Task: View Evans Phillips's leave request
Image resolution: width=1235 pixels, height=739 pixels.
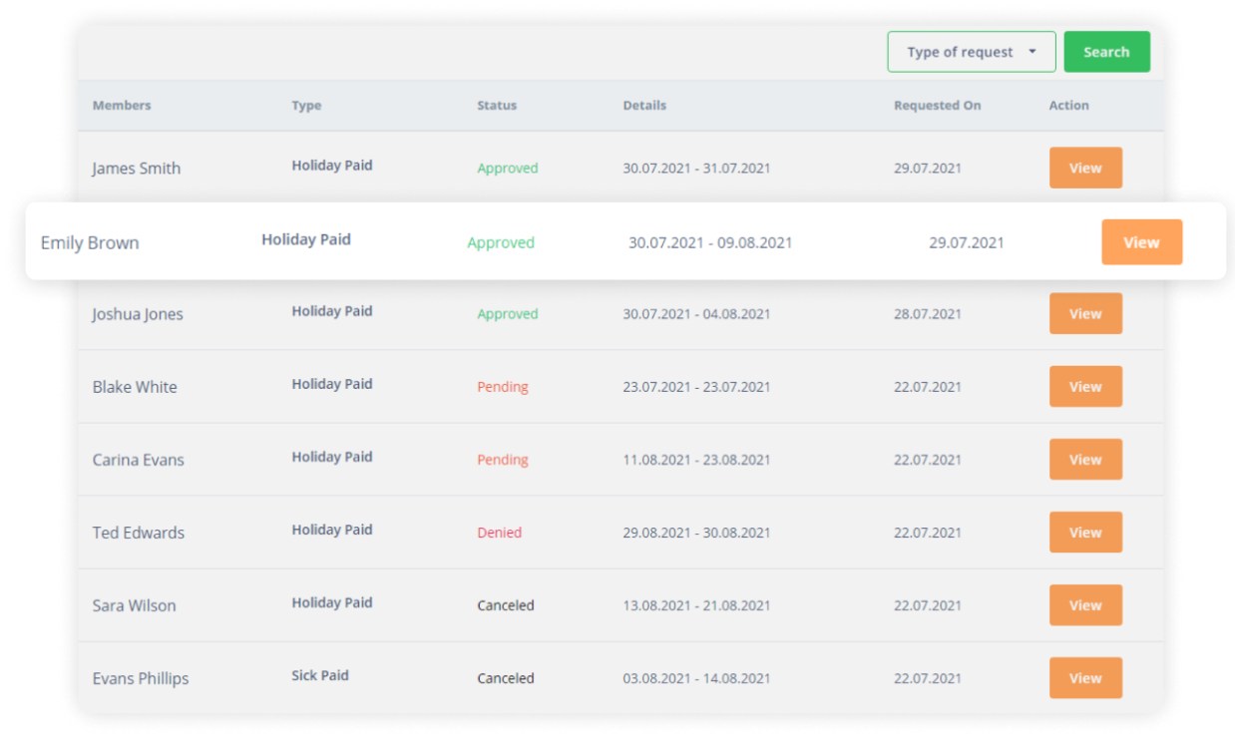Action: [1085, 677]
